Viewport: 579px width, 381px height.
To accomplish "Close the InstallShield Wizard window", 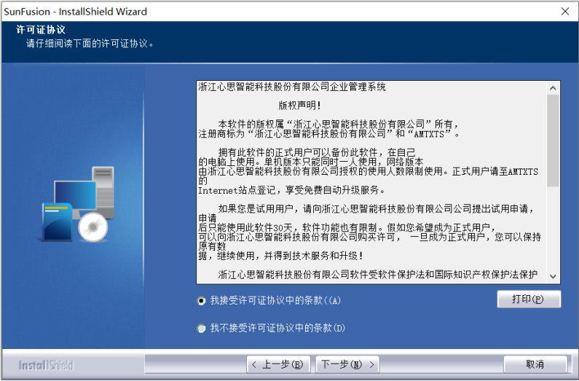I will point(565,12).
